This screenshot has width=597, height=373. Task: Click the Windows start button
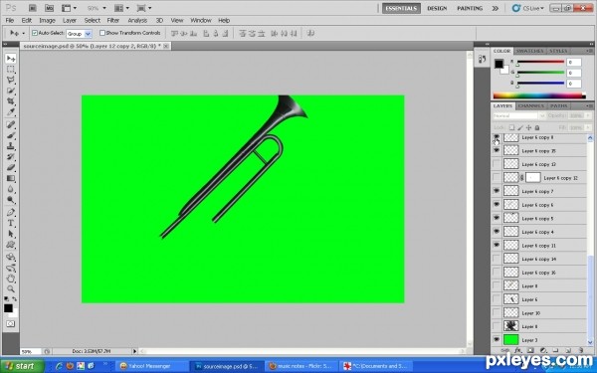click(x=21, y=366)
